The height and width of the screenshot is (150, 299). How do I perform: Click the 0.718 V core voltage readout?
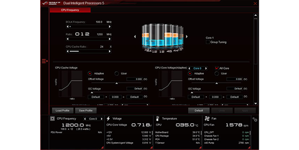pyautogui.click(x=142, y=125)
